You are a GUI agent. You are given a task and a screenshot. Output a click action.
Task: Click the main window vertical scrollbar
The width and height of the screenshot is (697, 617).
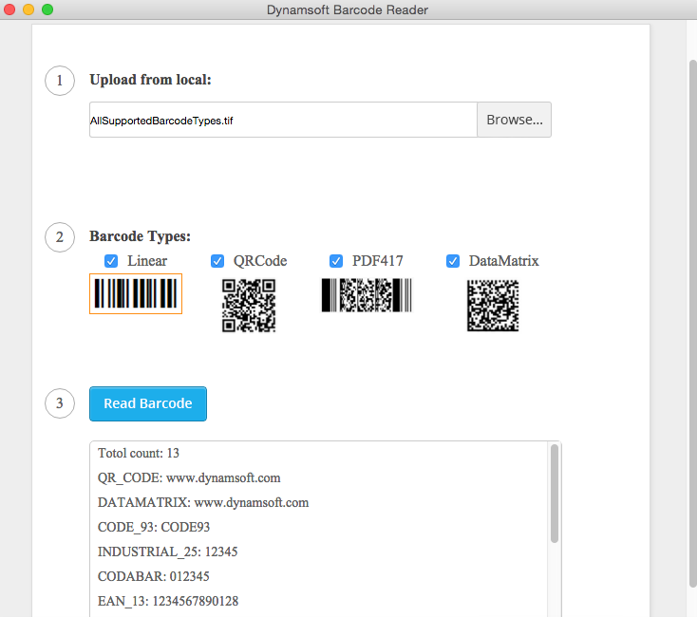[x=690, y=285]
